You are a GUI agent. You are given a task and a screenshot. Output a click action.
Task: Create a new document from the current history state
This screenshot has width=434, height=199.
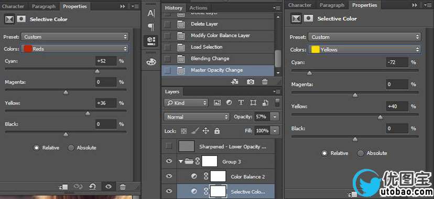(x=235, y=81)
